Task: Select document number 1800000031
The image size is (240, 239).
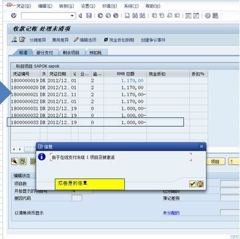Action: click(x=25, y=109)
